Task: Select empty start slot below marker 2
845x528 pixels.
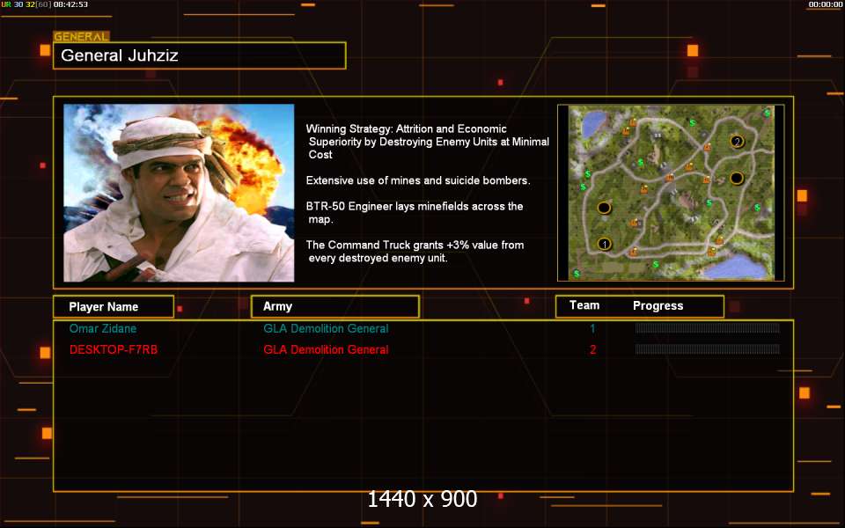Action: pos(737,179)
